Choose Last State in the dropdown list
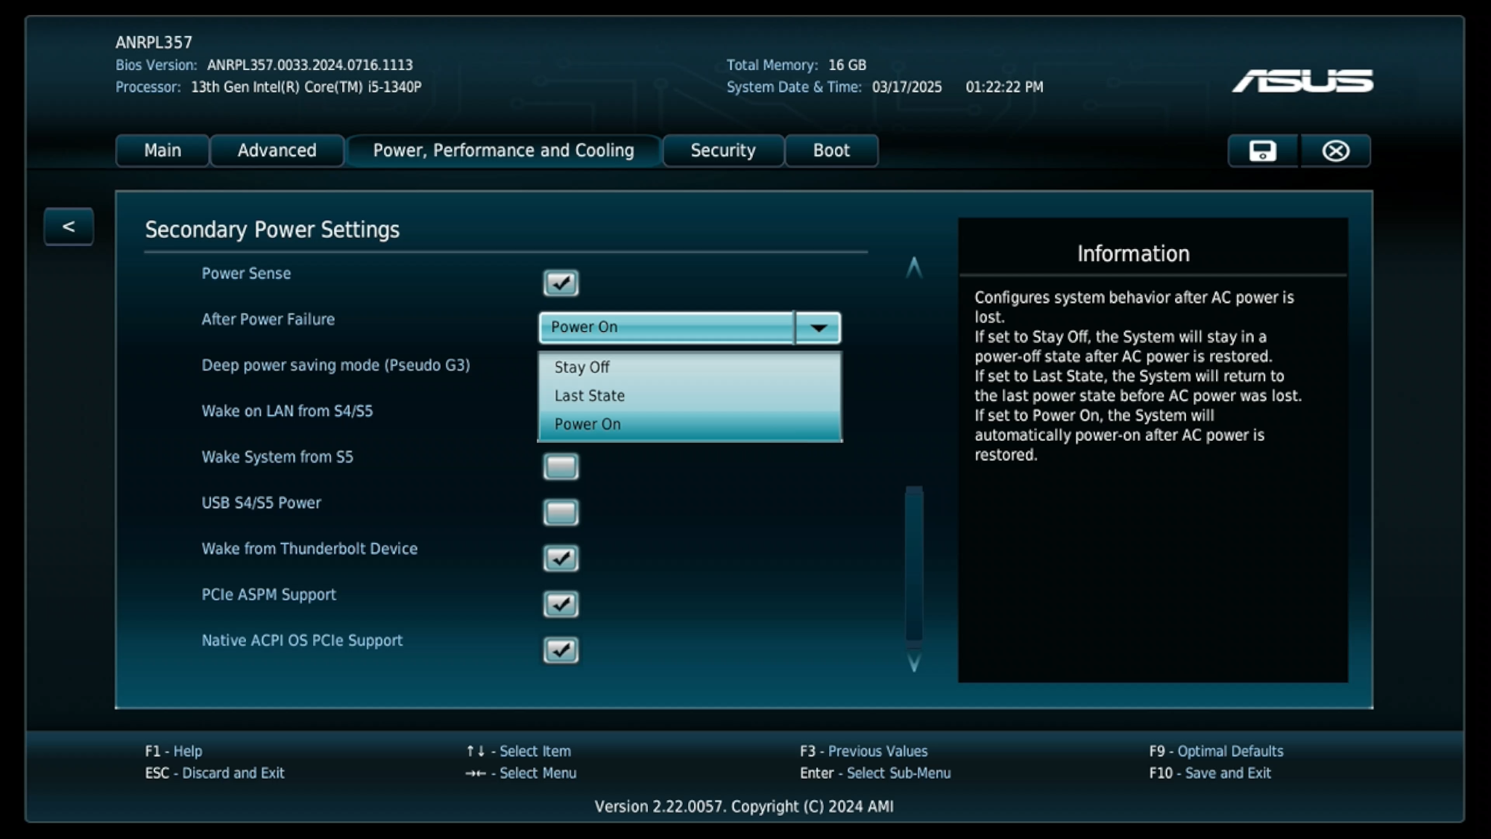 690,395
